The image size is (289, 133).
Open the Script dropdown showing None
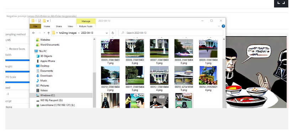(x=17, y=107)
